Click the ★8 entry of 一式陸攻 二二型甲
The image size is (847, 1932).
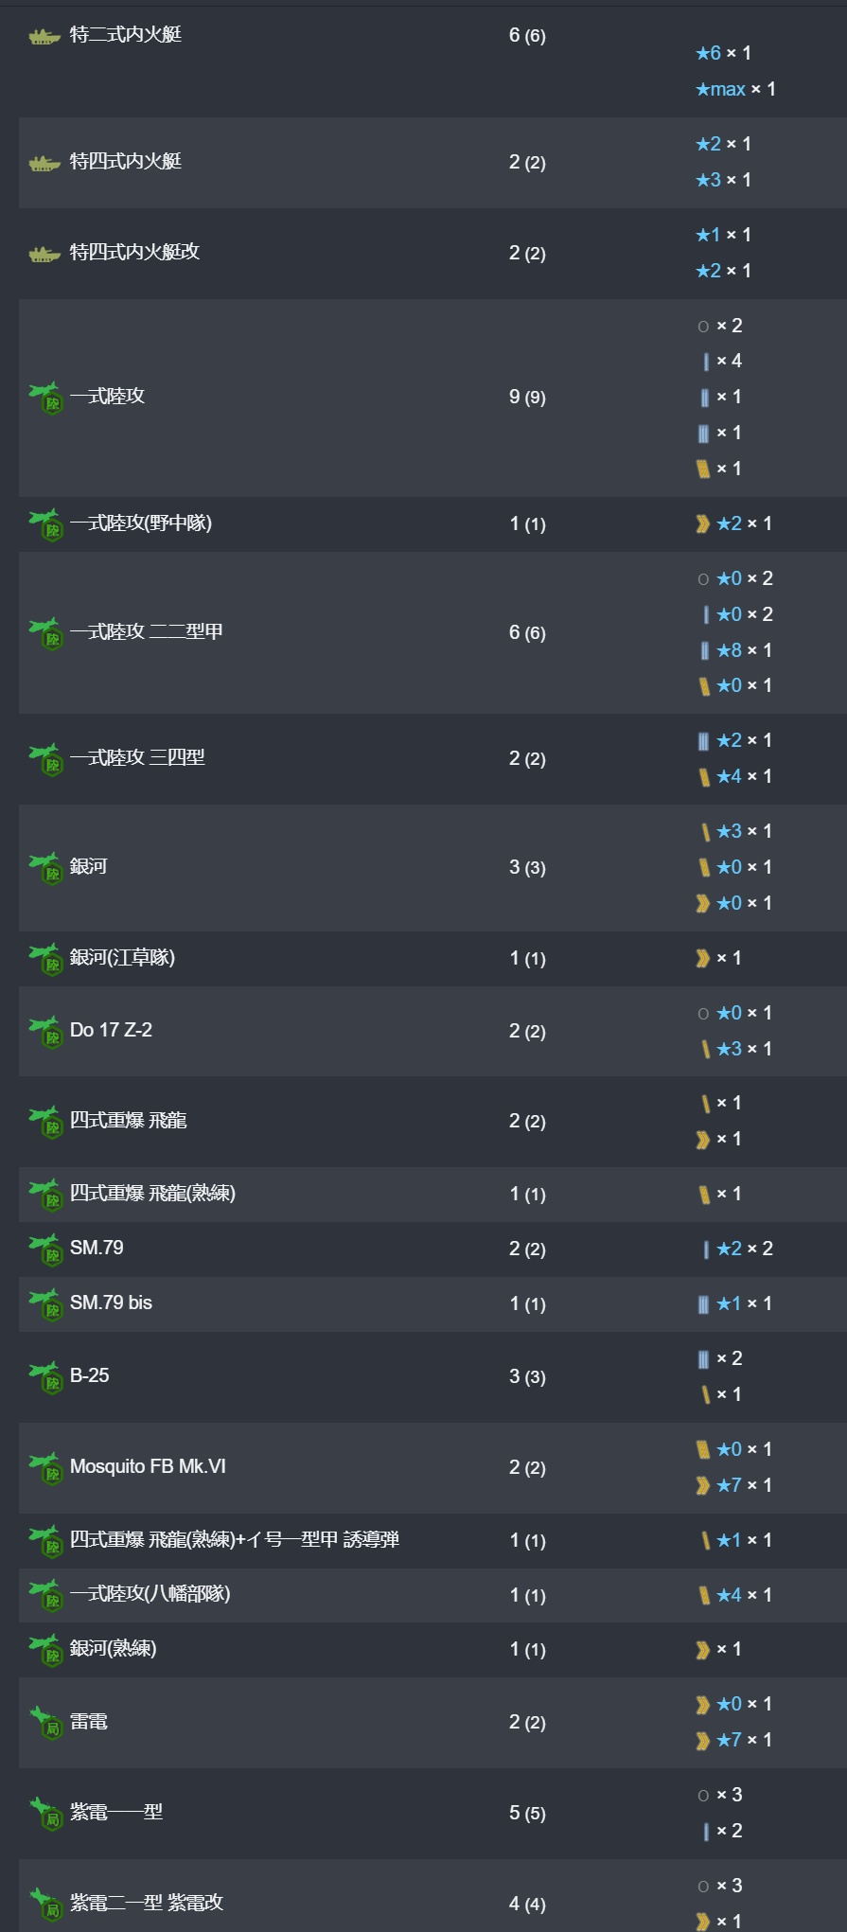point(735,650)
